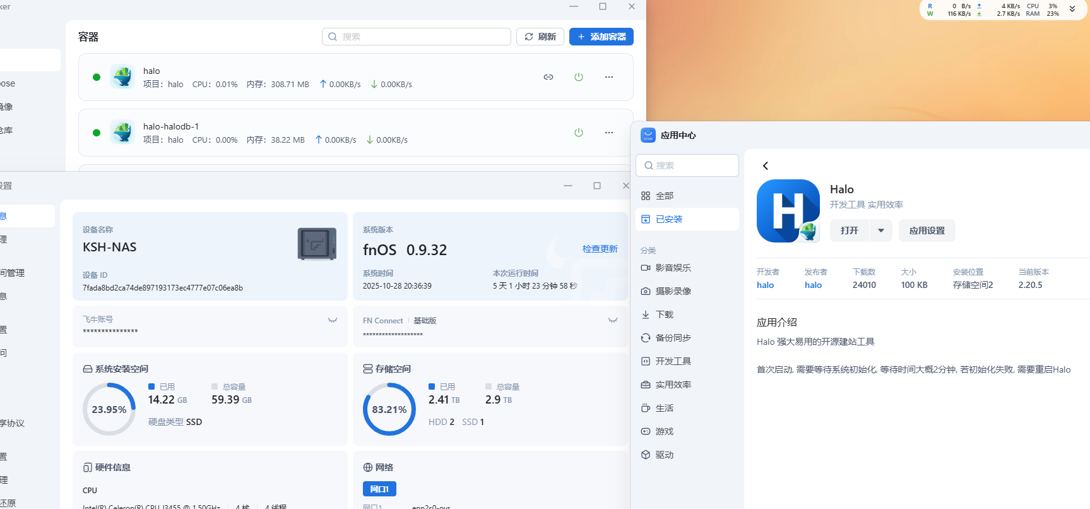Click the app size 100 KB
The image size is (1090, 509).
pos(915,285)
